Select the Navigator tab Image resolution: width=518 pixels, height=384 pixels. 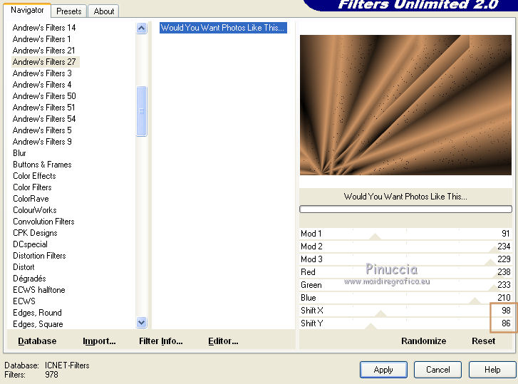click(27, 10)
